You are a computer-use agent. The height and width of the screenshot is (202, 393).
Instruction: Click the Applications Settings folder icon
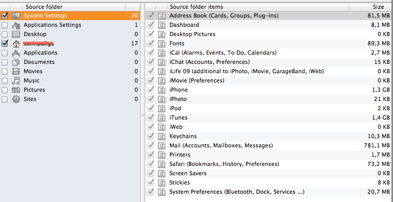click(16, 25)
